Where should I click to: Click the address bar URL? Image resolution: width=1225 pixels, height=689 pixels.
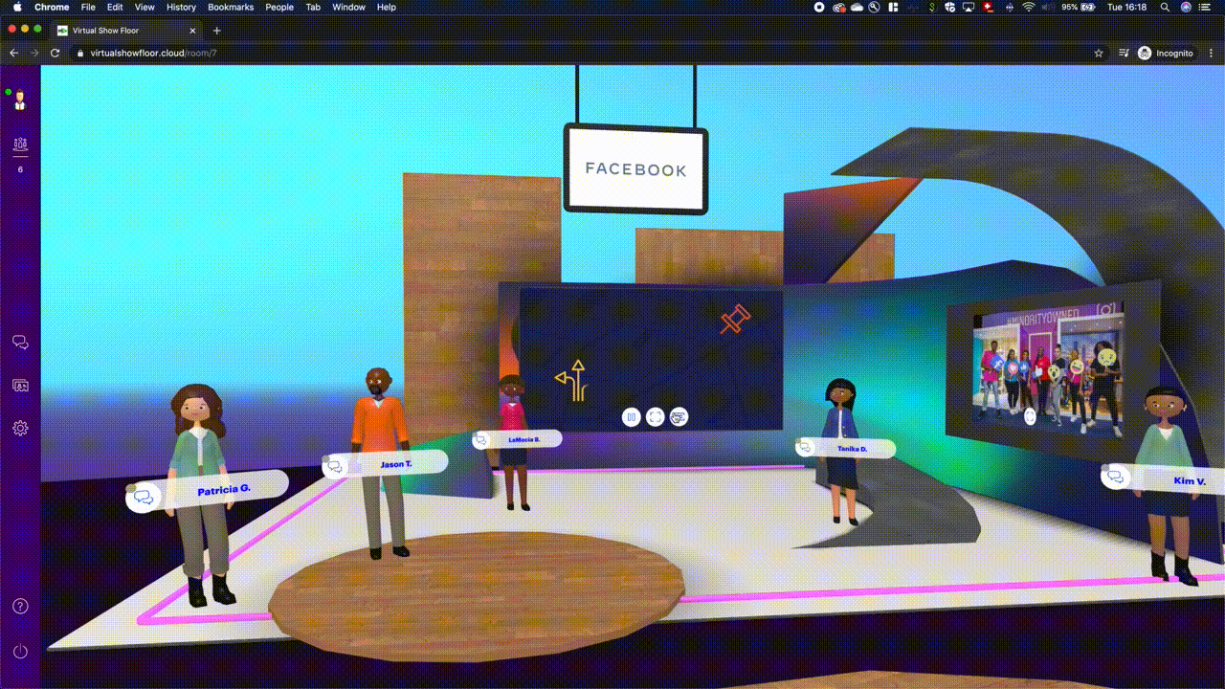point(153,53)
